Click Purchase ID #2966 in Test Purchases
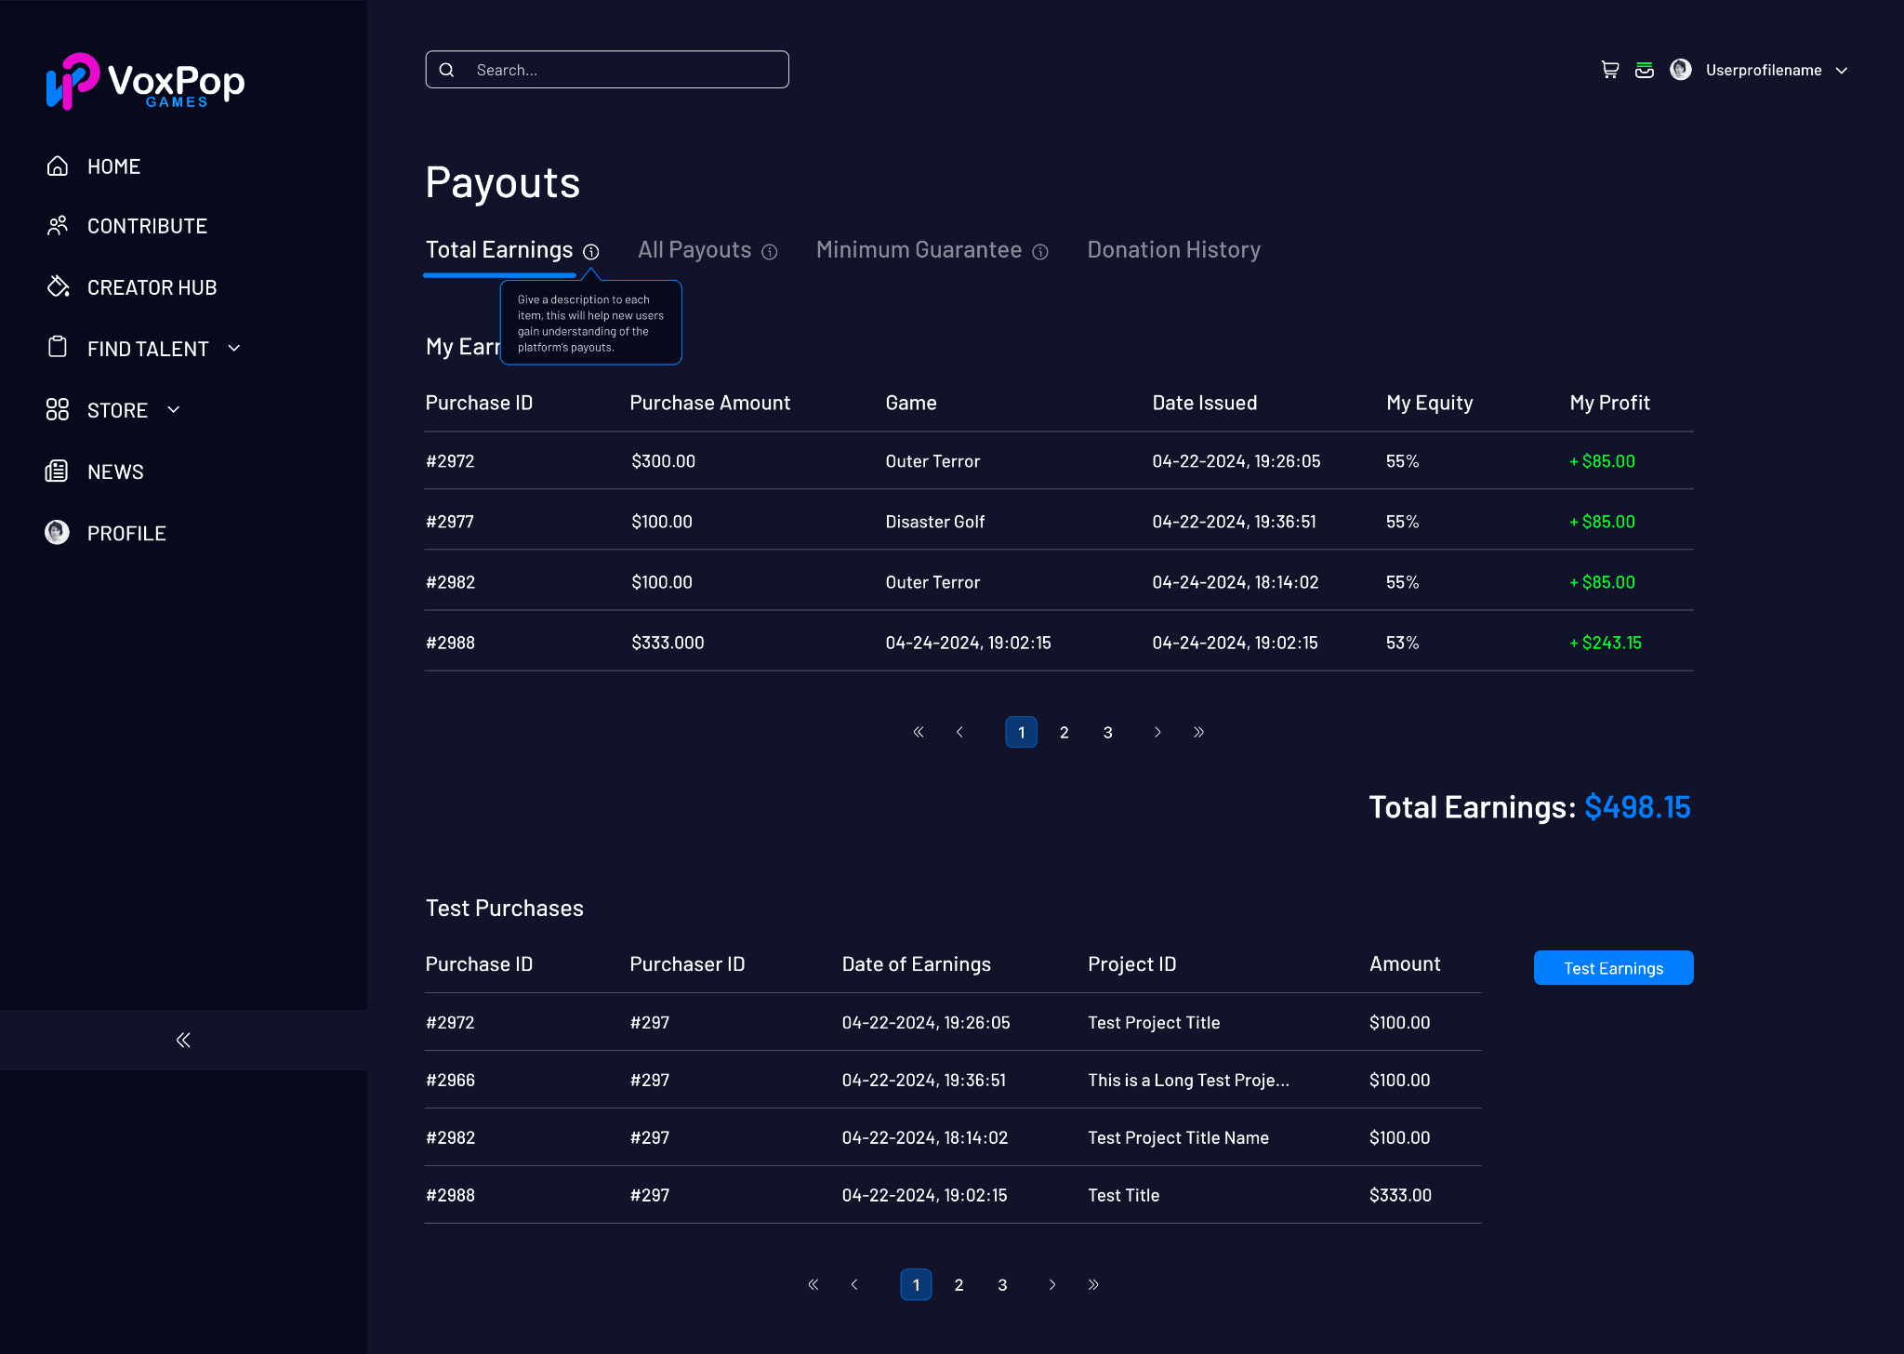1904x1354 pixels. pyautogui.click(x=450, y=1080)
